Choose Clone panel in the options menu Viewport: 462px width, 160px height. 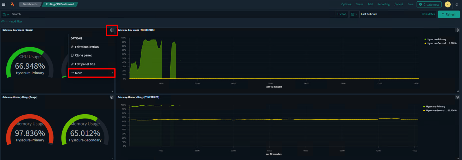(x=83, y=55)
